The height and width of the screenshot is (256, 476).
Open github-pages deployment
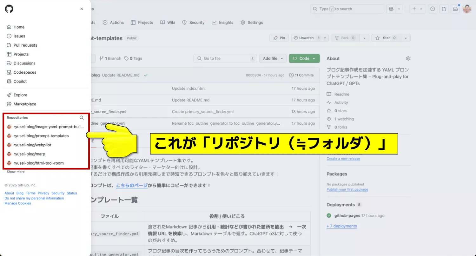[347, 215]
